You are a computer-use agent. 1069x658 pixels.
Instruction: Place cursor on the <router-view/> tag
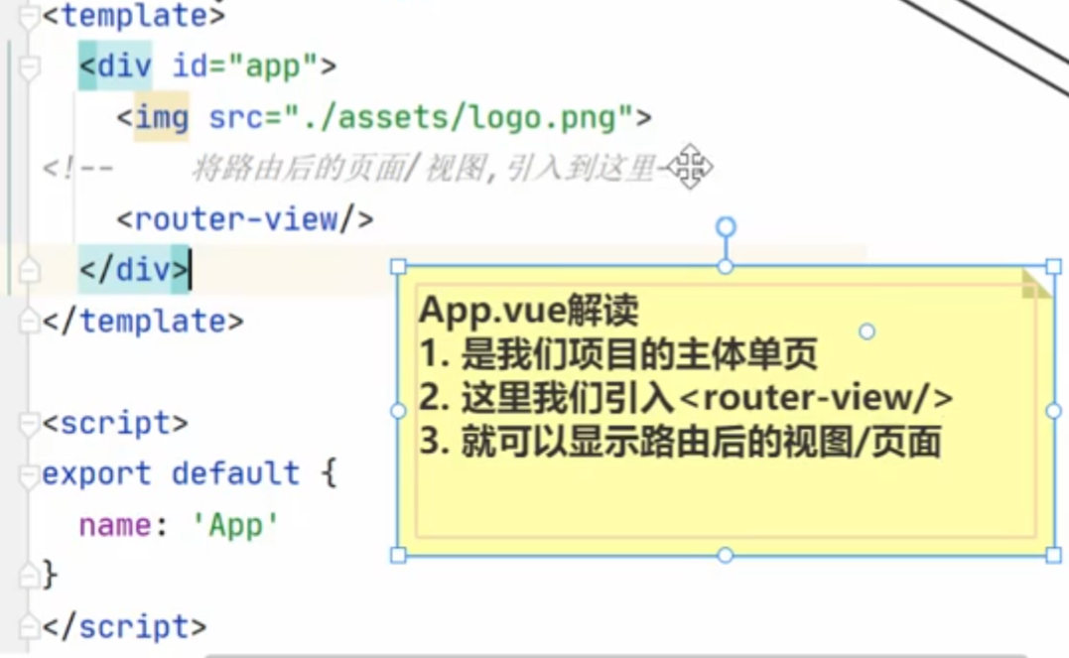pyautogui.click(x=244, y=218)
